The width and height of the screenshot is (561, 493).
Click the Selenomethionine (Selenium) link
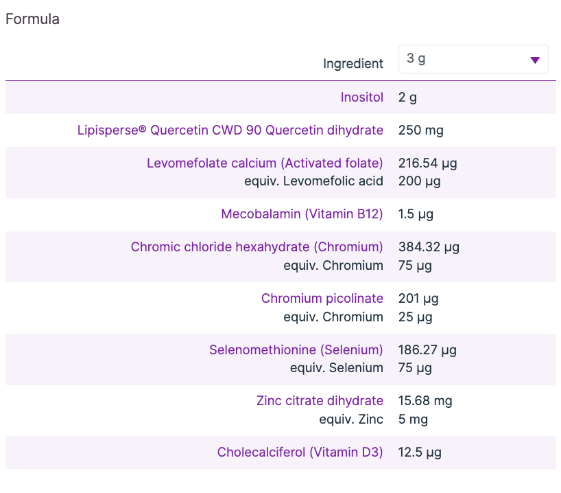[x=296, y=350]
